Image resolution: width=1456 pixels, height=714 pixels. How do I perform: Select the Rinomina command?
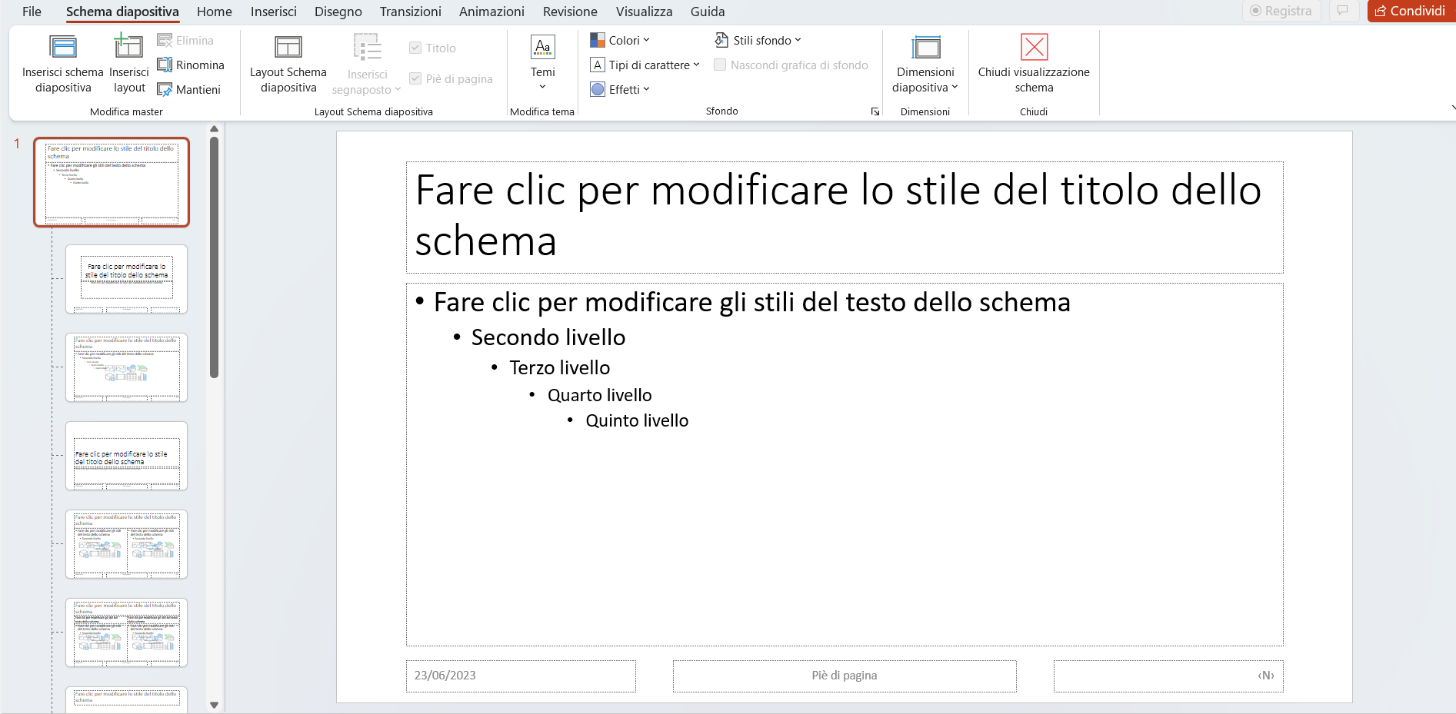click(x=191, y=65)
